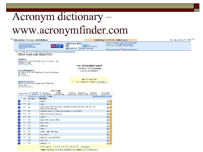203x152 pixels.
Task: Open info icon for Computerized Axial Tomography
Action: [x=19, y=108]
